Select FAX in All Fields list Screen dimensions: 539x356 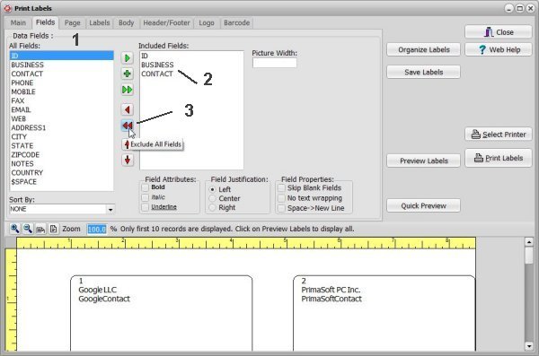(61, 100)
